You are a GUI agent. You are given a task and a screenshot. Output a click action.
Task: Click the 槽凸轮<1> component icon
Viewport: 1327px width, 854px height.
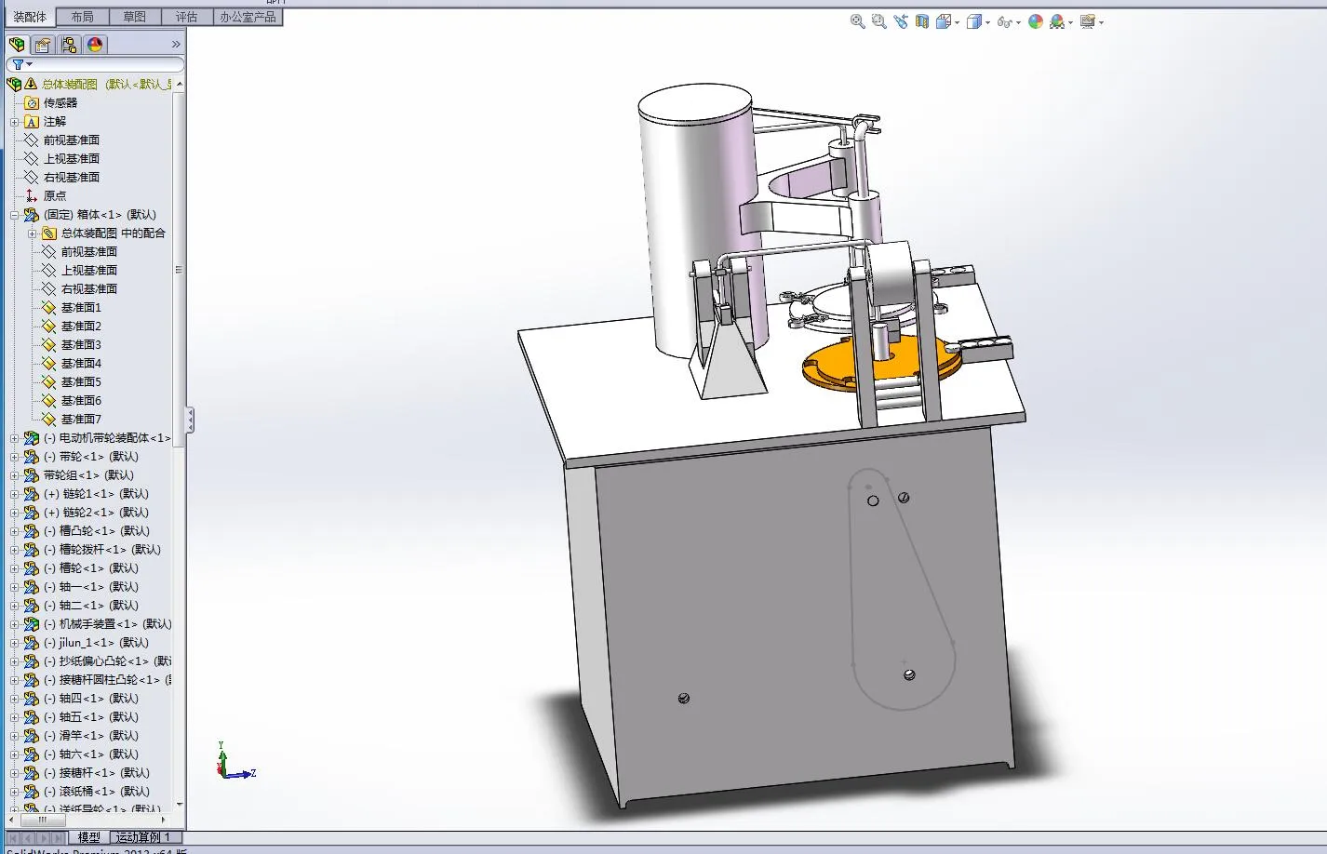pos(32,530)
